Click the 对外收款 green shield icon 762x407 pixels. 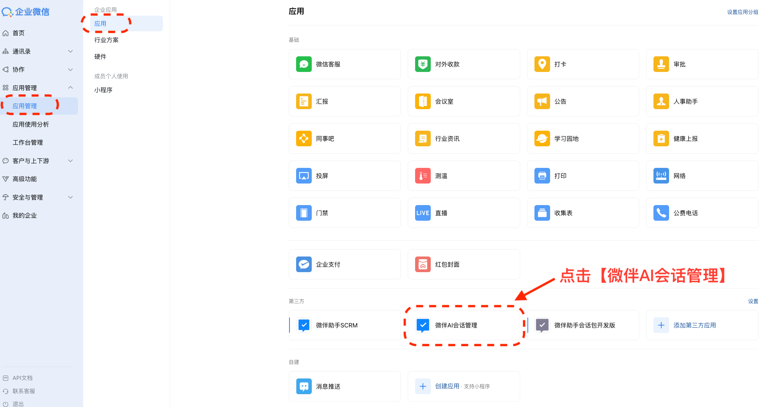[x=423, y=64]
